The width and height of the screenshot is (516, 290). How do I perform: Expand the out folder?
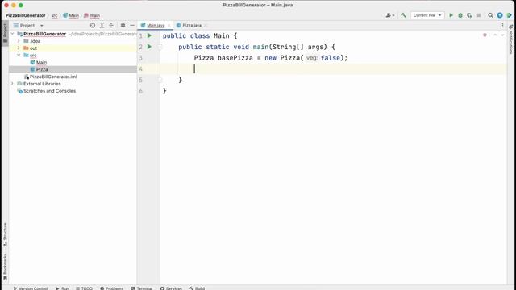tap(19, 48)
